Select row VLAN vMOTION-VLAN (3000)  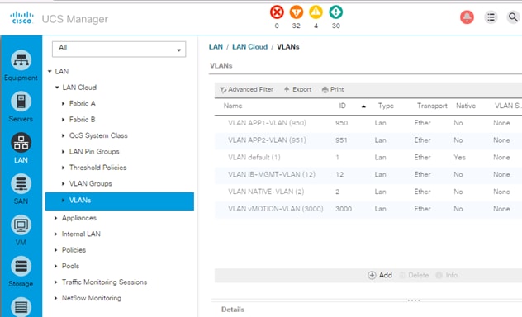[368, 209]
